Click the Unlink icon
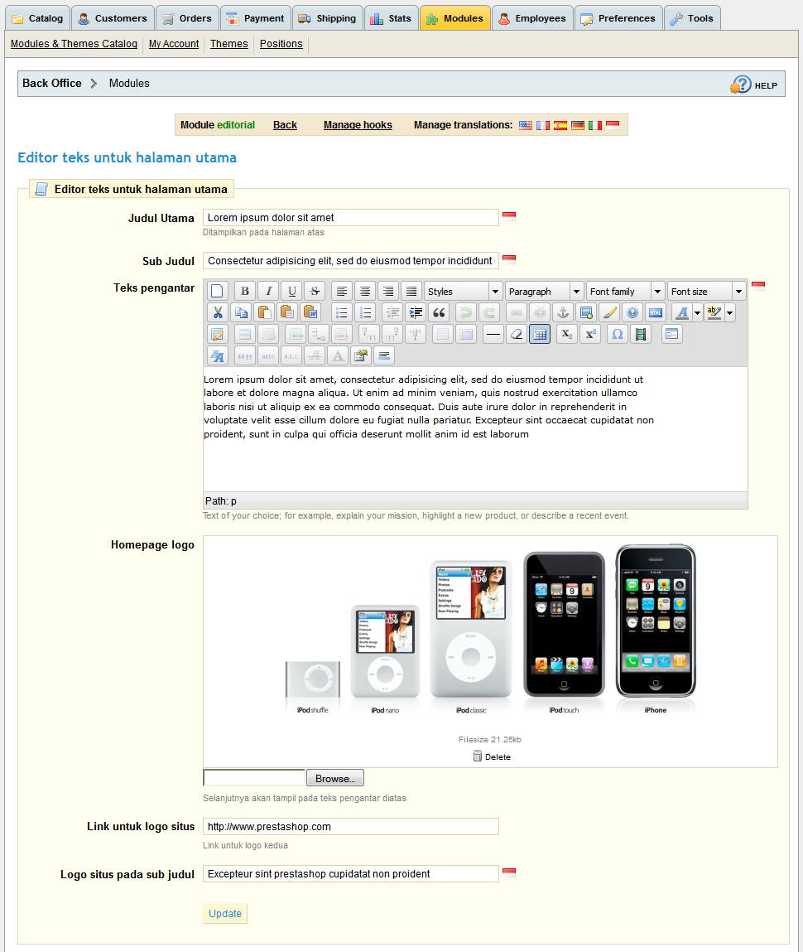 point(539,312)
